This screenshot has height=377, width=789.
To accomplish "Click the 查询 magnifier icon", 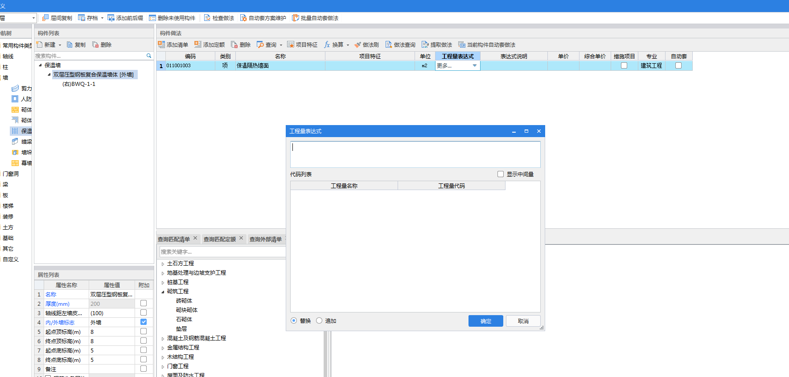I will tap(260, 45).
